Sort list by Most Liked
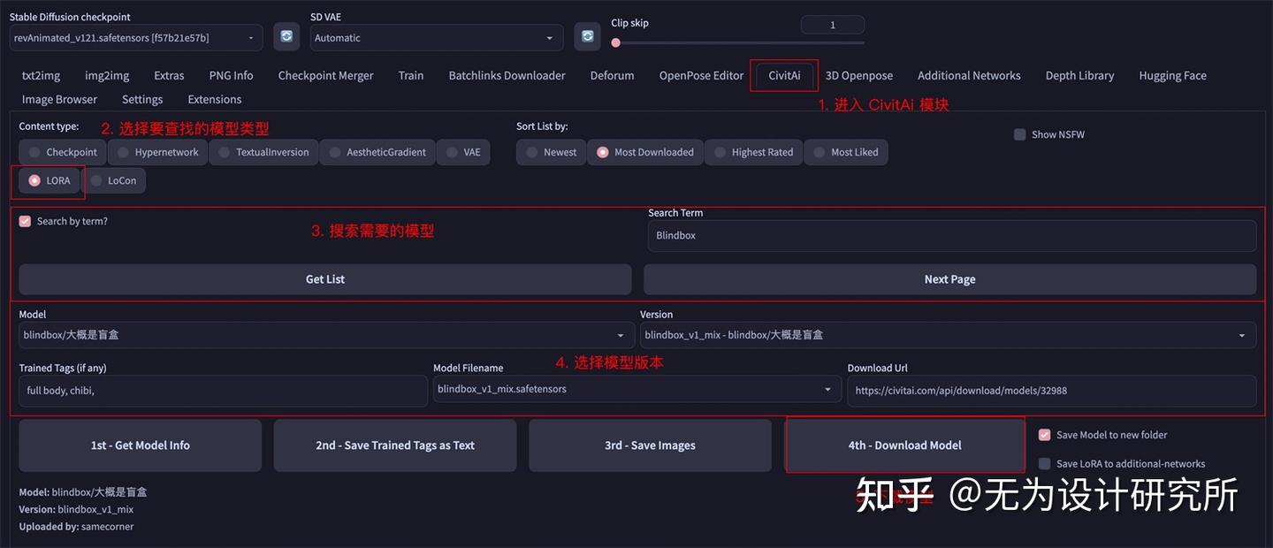 pyautogui.click(x=845, y=152)
